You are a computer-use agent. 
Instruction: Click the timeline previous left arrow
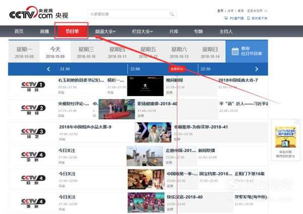pos(48,69)
